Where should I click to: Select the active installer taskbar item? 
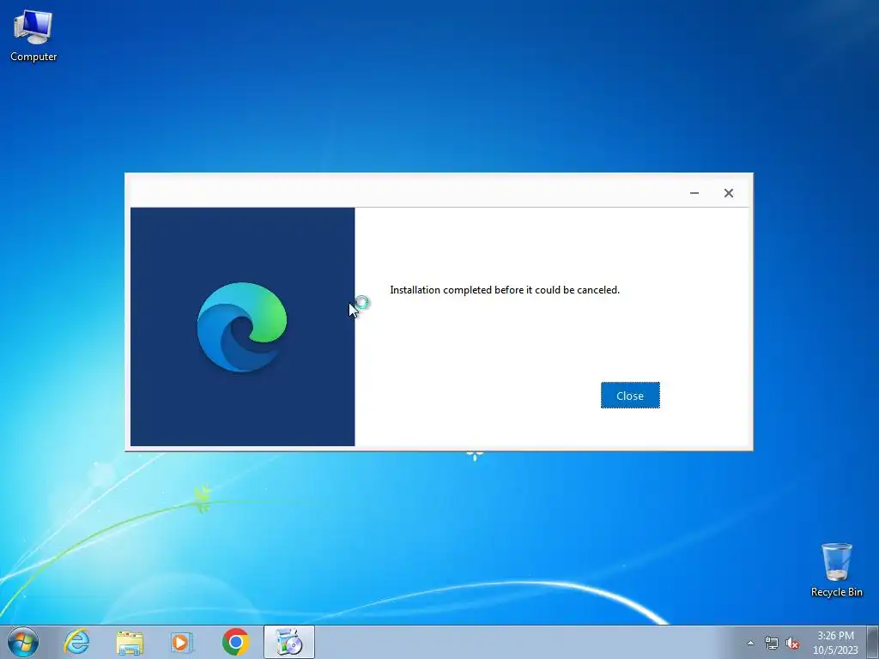[289, 642]
